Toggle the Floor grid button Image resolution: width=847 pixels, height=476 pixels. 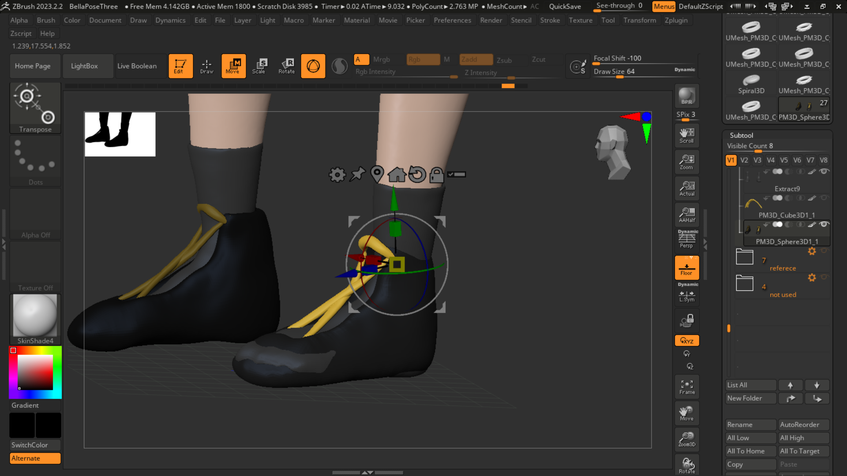[686, 268]
